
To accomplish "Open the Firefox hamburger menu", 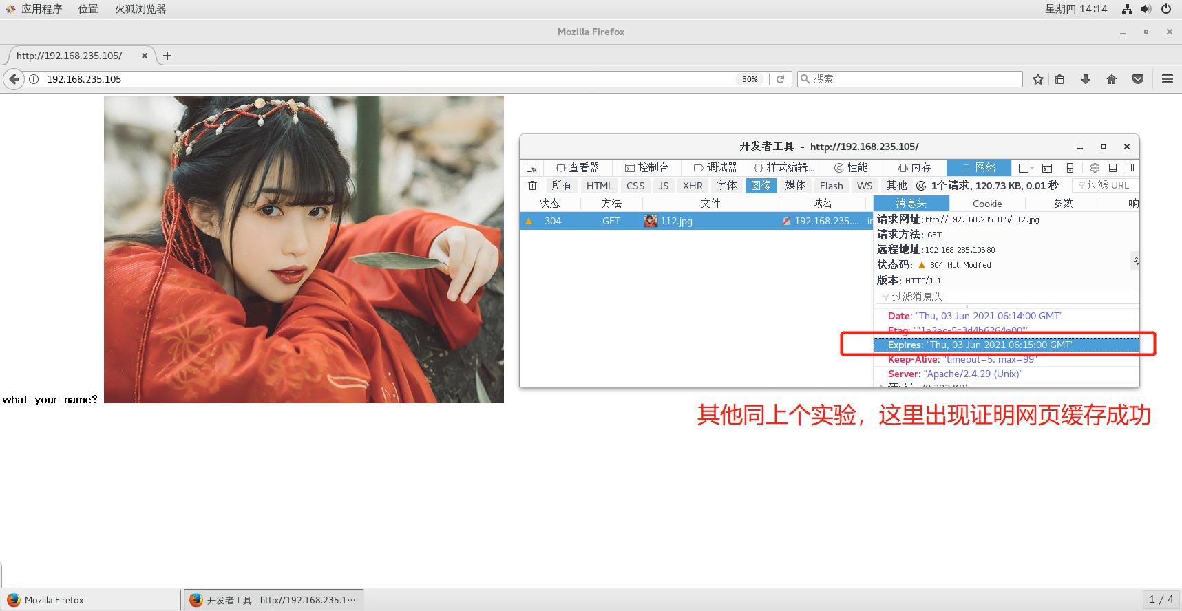I will pos(1168,79).
